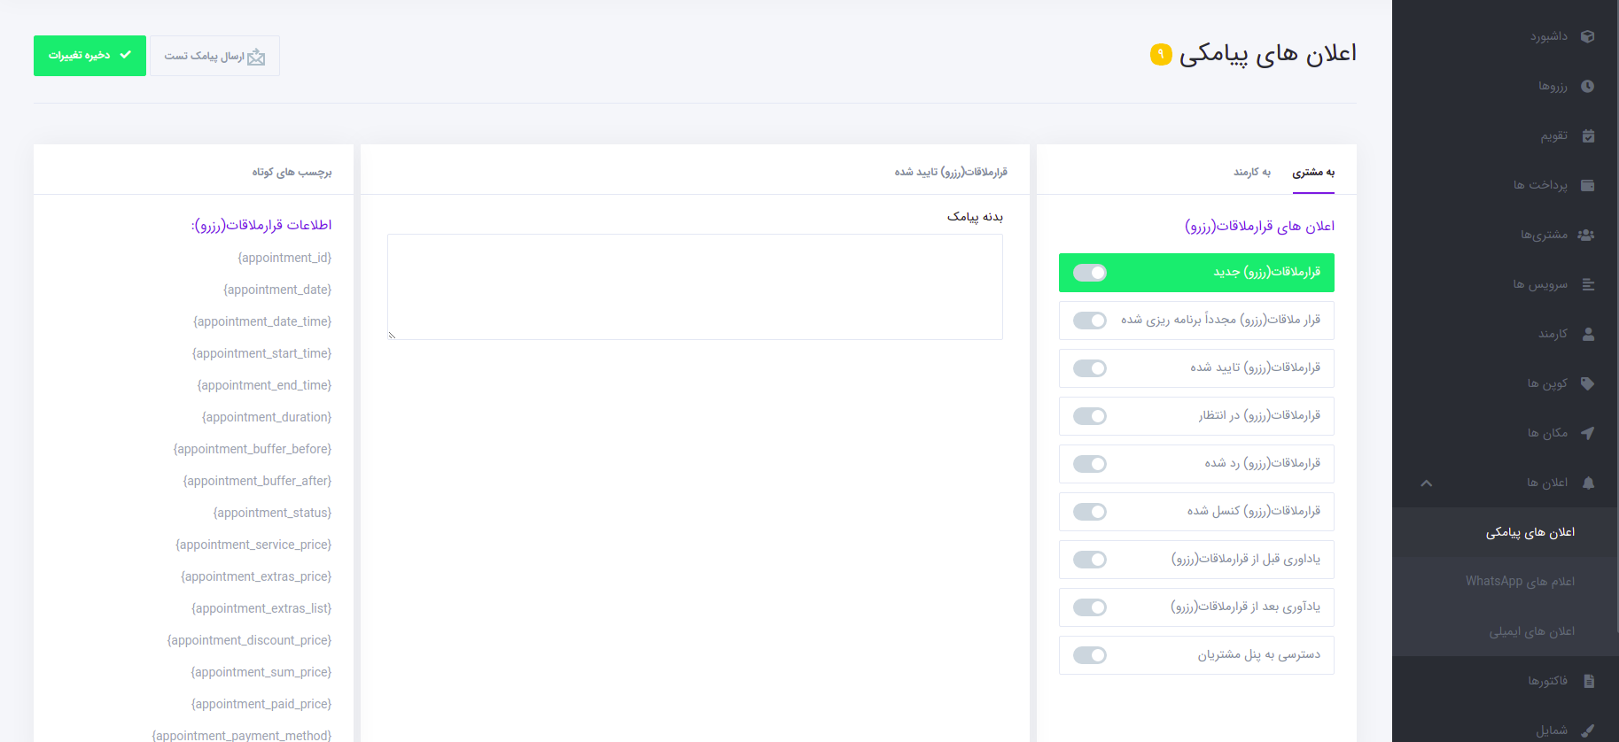Click the {appointment_status} shortcode
1619x742 pixels.
[272, 513]
